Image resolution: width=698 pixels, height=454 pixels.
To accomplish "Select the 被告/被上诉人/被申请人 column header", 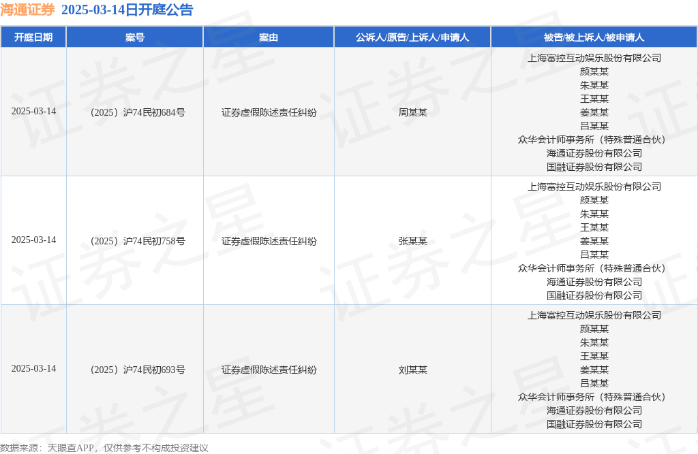I will click(594, 37).
